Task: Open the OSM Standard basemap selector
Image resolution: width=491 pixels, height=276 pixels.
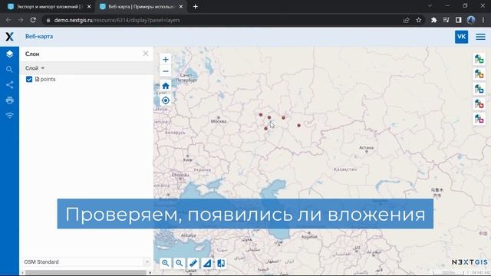Action: coord(86,261)
